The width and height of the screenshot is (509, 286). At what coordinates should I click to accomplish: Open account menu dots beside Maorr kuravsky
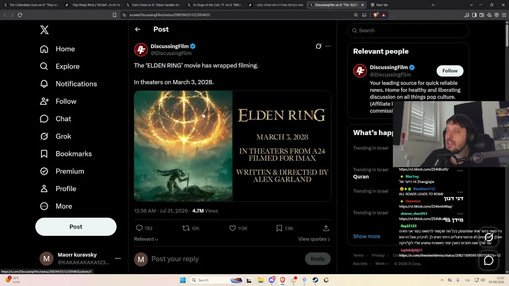(x=118, y=259)
